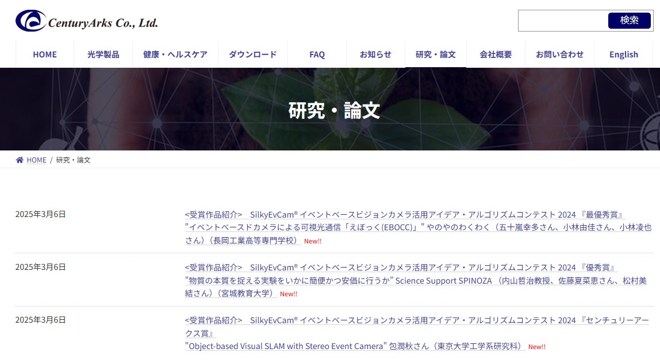The height and width of the screenshot is (360, 660).
Task: Click the 検索 search button
Action: (630, 20)
